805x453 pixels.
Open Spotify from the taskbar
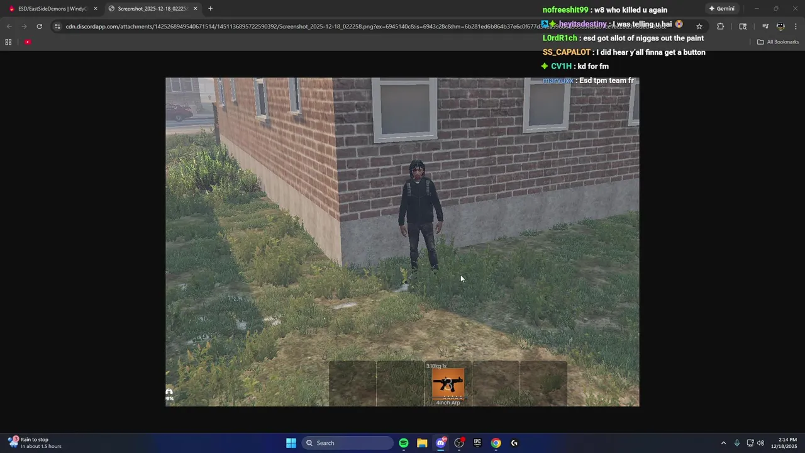click(404, 443)
